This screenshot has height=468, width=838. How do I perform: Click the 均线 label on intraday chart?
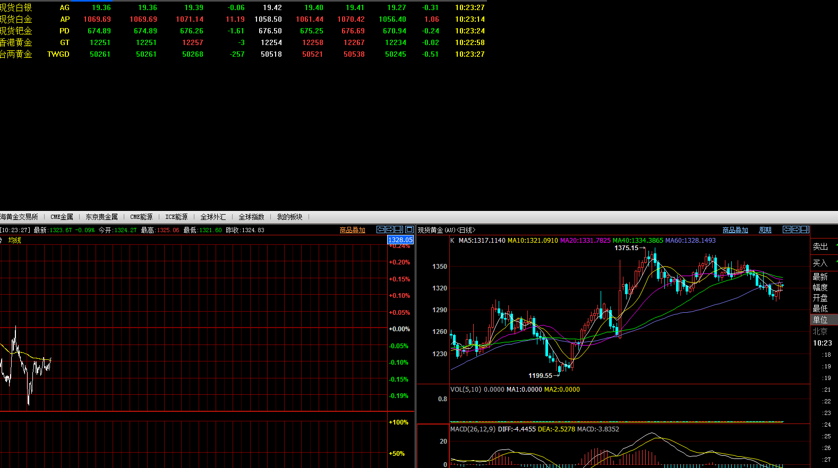coord(15,240)
